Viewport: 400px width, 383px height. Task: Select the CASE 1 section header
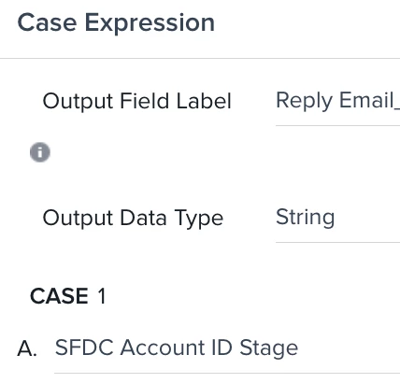tap(68, 296)
